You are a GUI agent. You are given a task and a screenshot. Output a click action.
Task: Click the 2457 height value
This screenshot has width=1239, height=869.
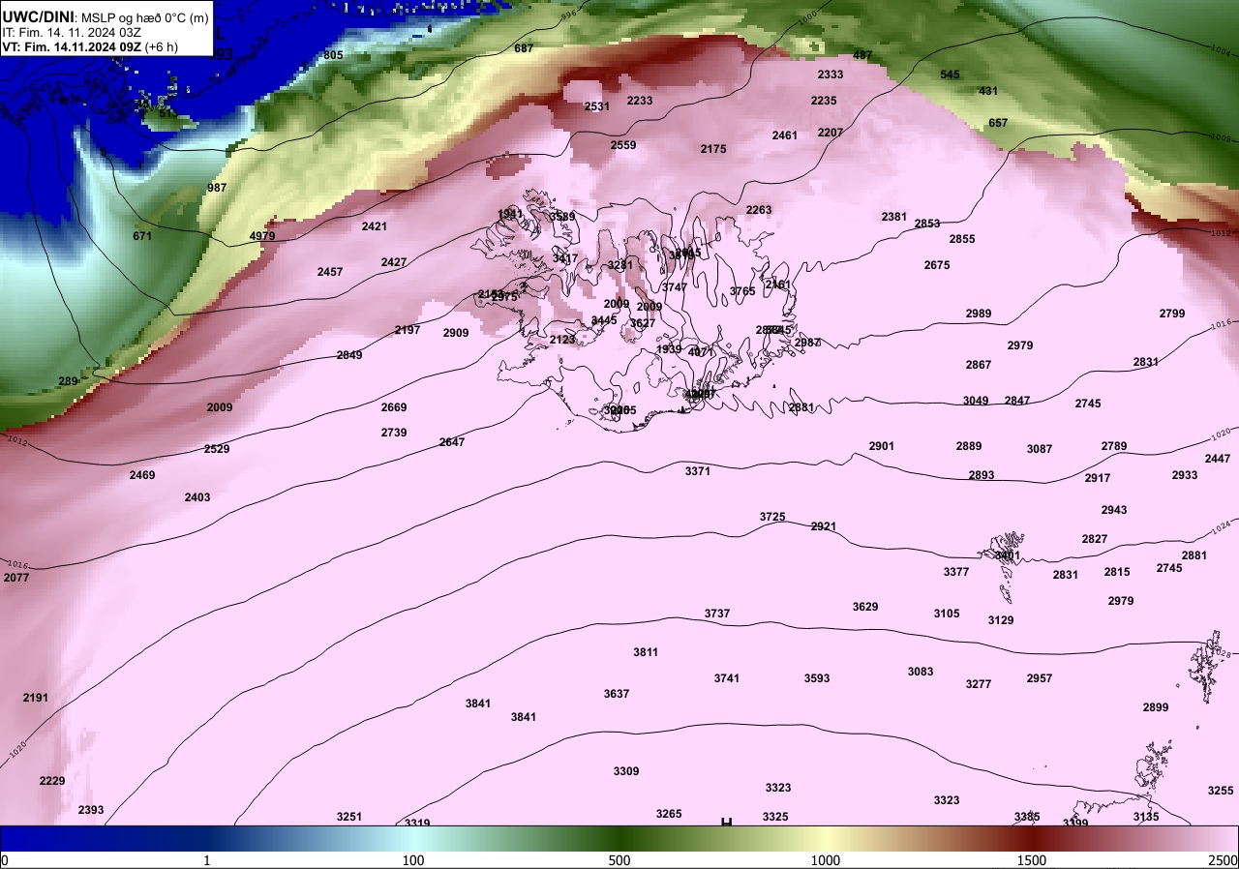[x=330, y=272]
